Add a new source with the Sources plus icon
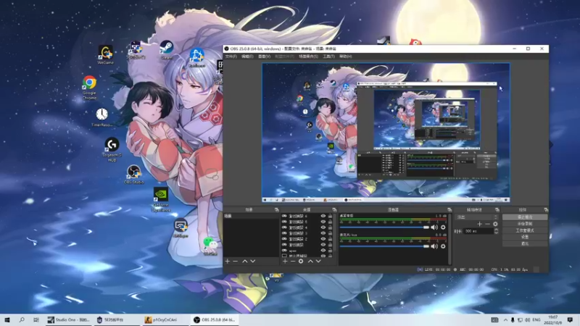This screenshot has width=580, height=326. (x=285, y=262)
